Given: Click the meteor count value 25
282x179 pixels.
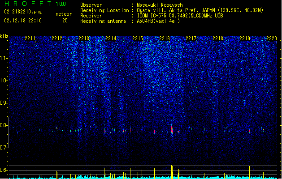Looking at the screenshot, I should click(x=65, y=21).
